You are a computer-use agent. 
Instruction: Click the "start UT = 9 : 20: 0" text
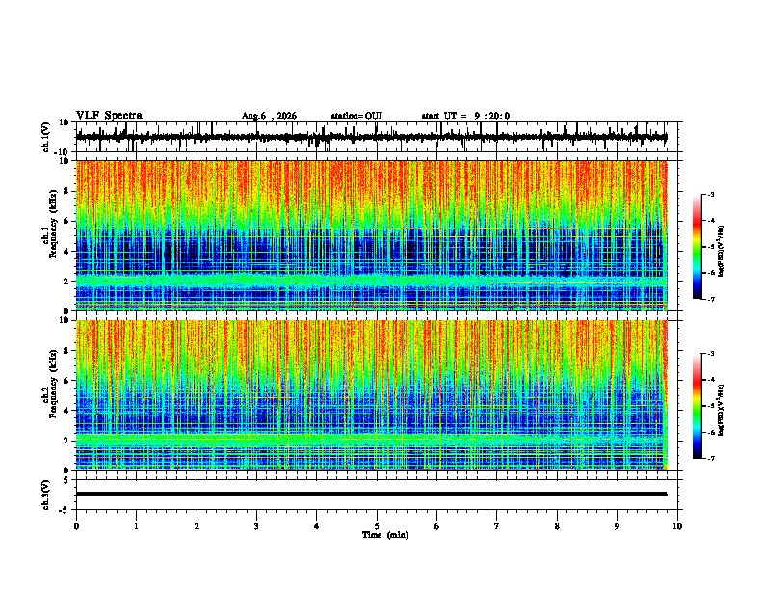pos(465,116)
